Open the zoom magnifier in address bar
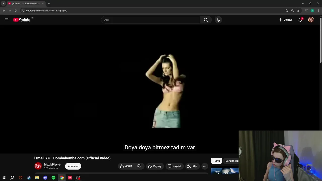This screenshot has width=322, height=181. (x=292, y=11)
